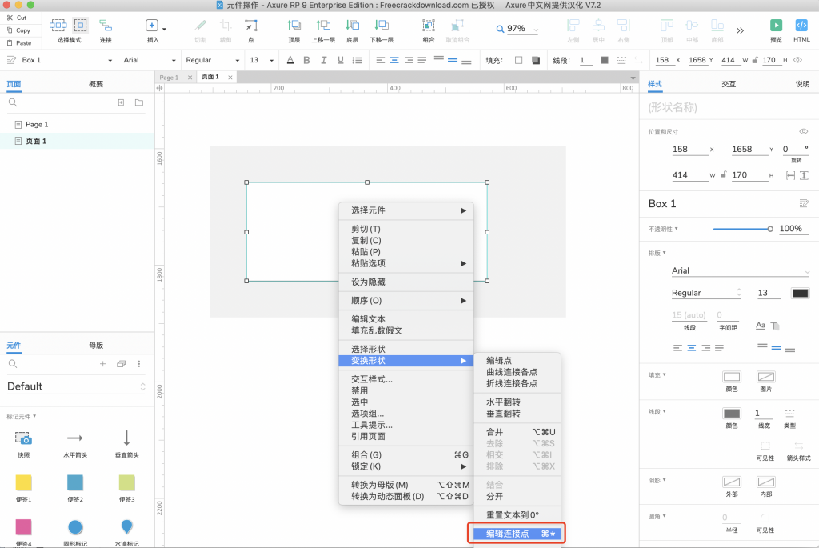This screenshot has height=548, width=819.
Task: Toggle the aspect ratio lock icon
Action: click(x=724, y=175)
